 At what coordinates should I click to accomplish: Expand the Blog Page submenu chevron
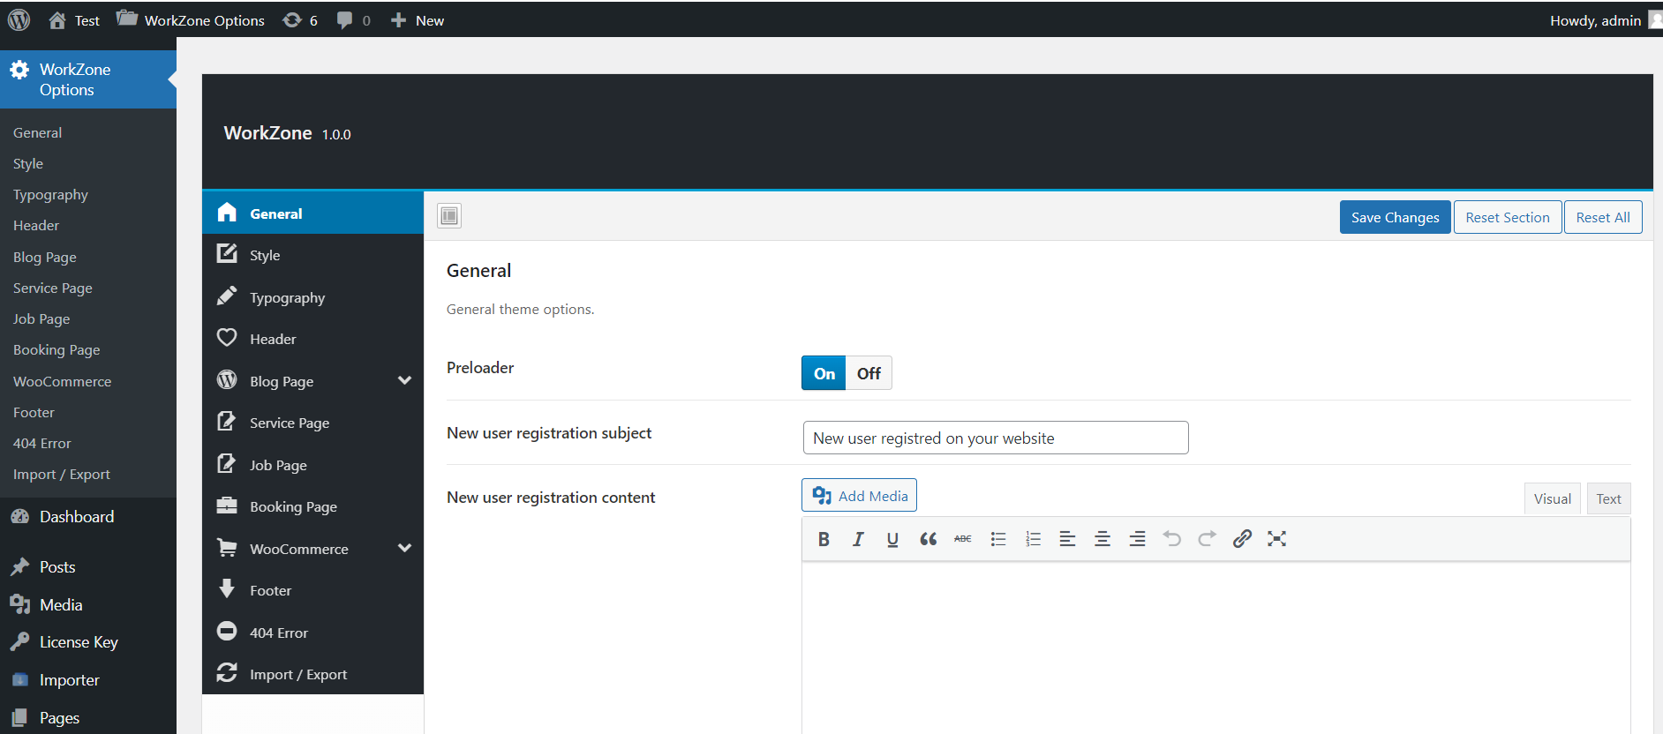404,381
